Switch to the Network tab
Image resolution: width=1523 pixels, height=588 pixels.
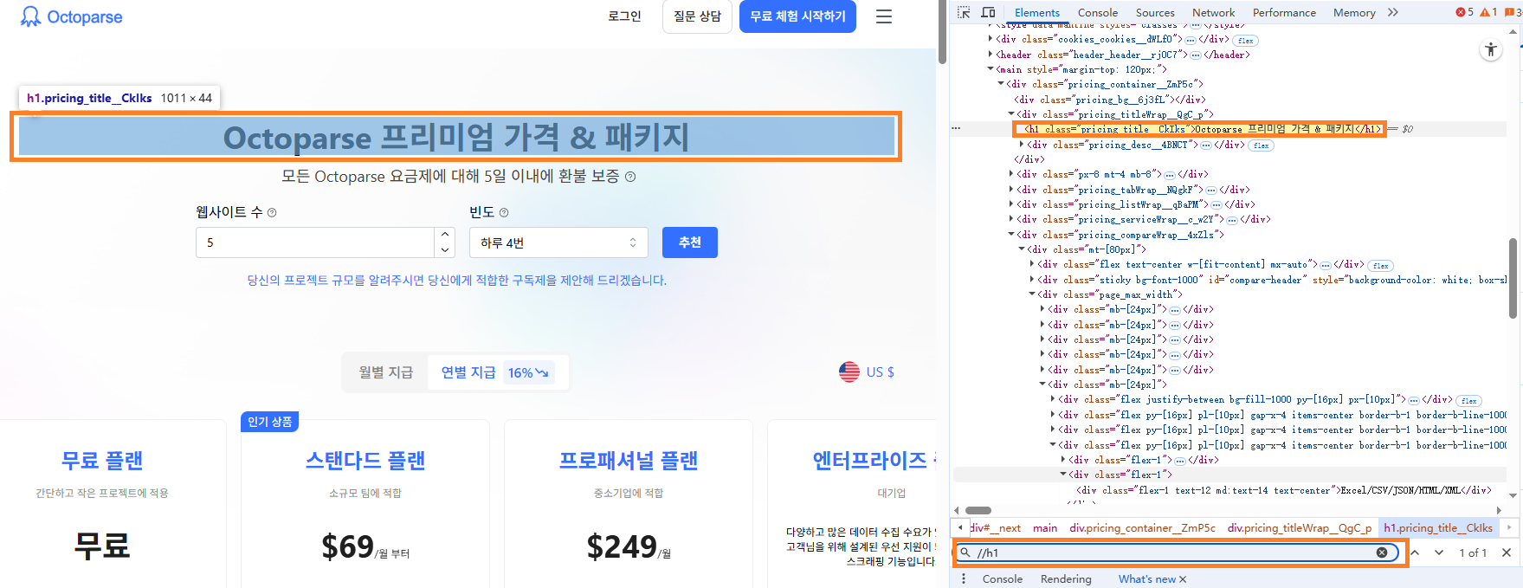pyautogui.click(x=1213, y=12)
